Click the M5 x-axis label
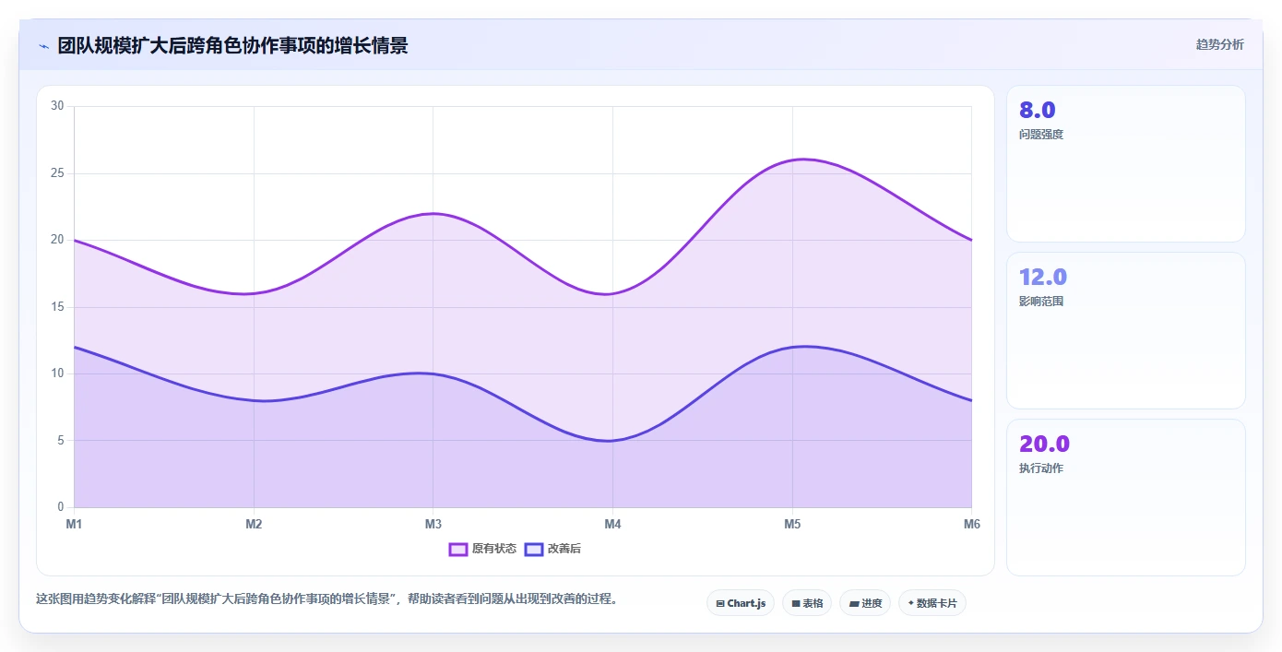The height and width of the screenshot is (652, 1282). (x=792, y=524)
